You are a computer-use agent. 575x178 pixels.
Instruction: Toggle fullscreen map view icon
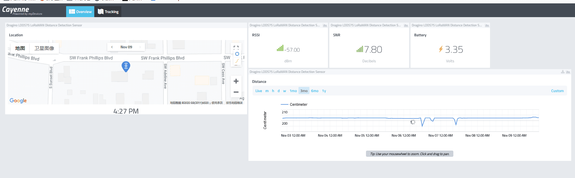(236, 48)
